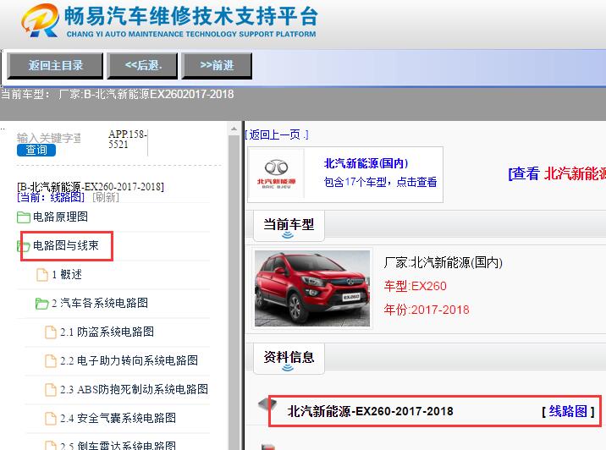Collapse the 2 汽车各系统电路图 folder icon
The image size is (606, 450).
[41, 303]
